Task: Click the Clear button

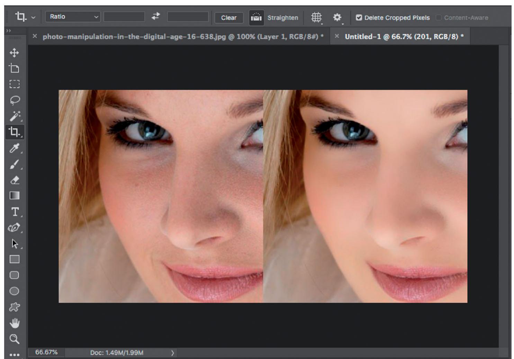Action: [x=229, y=18]
